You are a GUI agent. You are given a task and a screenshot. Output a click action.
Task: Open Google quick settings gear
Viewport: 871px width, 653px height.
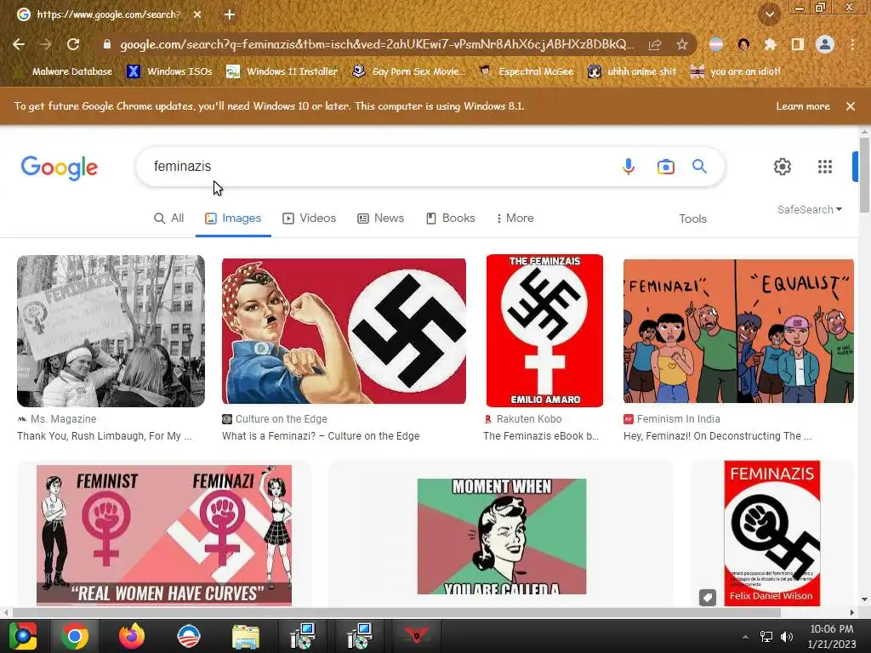click(x=783, y=167)
